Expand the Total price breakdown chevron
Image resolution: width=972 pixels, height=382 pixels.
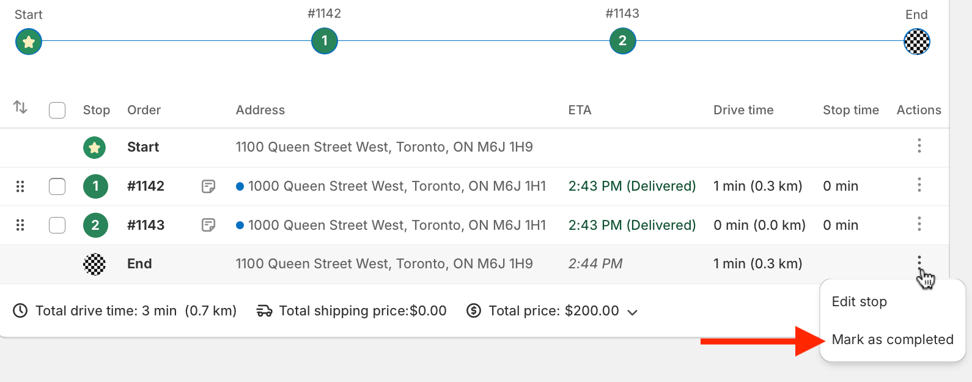[x=633, y=312]
